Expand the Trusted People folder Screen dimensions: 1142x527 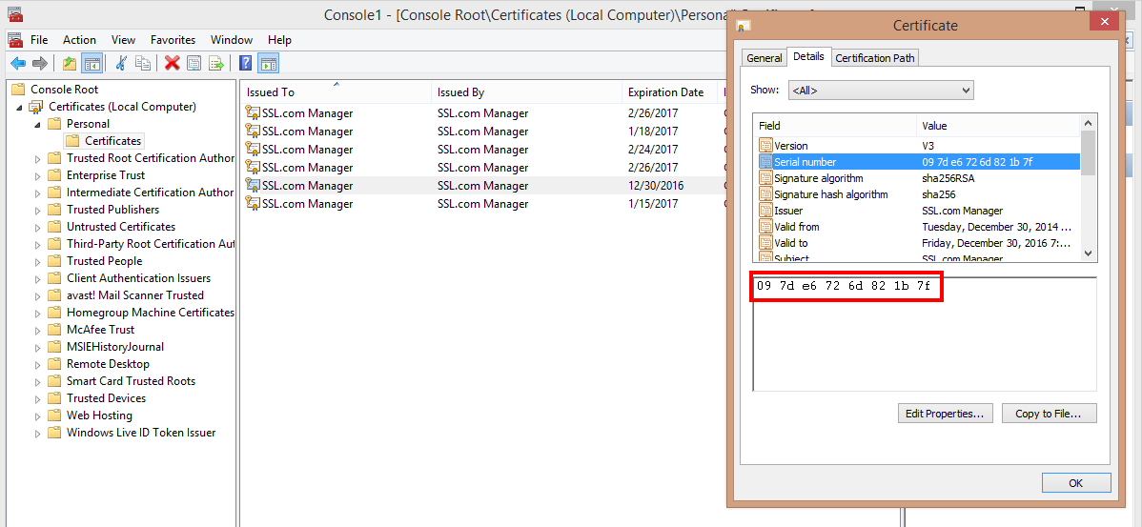[38, 261]
